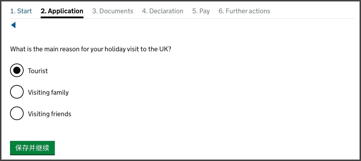Switch to the 2. Application tab
361x161 pixels.
pyautogui.click(x=62, y=11)
